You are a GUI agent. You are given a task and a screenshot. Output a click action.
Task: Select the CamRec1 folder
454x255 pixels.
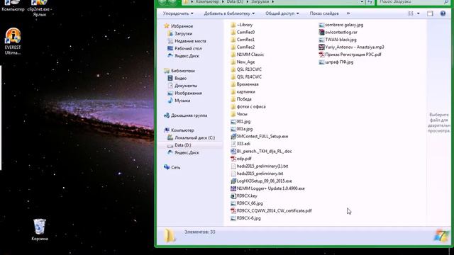243,40
